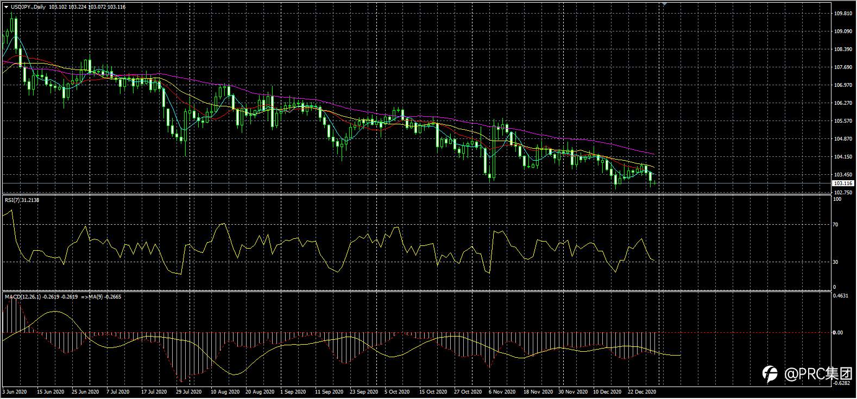
Task: Click the 15 Oct 2020 date label
Action: click(433, 391)
